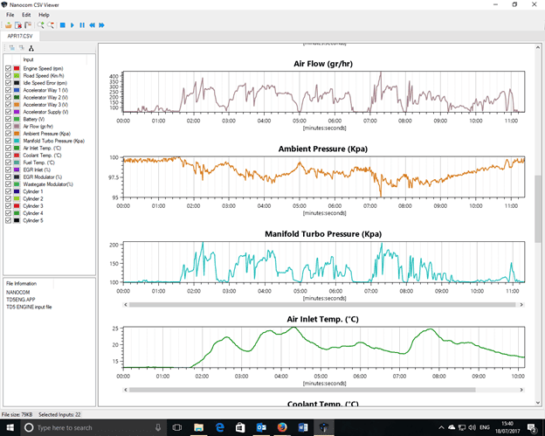
Task: Open the Help menu
Action: click(x=44, y=15)
